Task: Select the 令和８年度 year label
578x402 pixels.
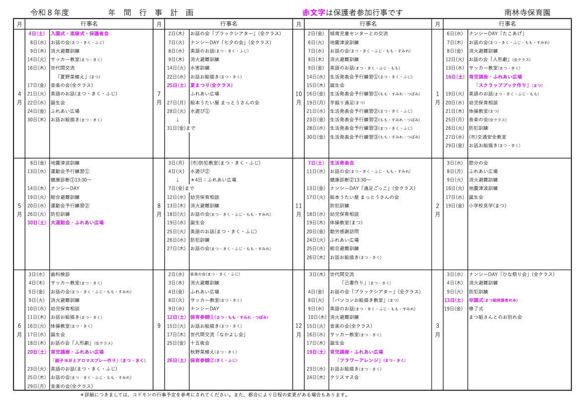Action: pyautogui.click(x=50, y=12)
